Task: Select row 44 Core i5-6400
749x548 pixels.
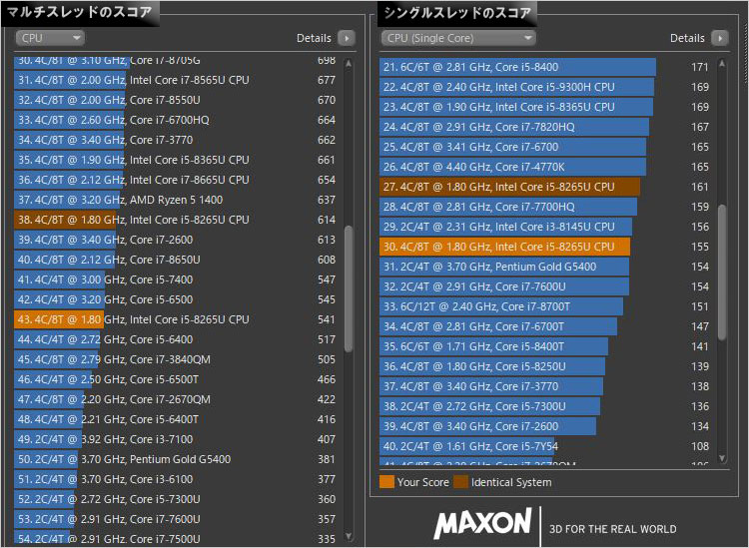Action: (x=175, y=339)
